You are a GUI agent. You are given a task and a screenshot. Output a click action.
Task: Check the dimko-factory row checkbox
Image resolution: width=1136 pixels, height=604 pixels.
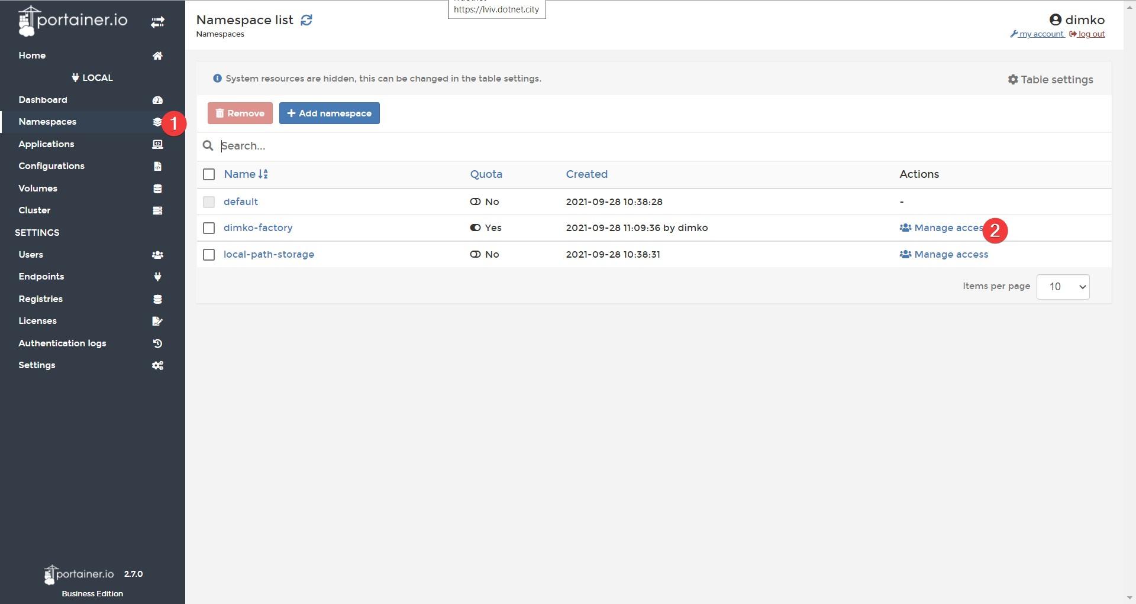point(209,228)
